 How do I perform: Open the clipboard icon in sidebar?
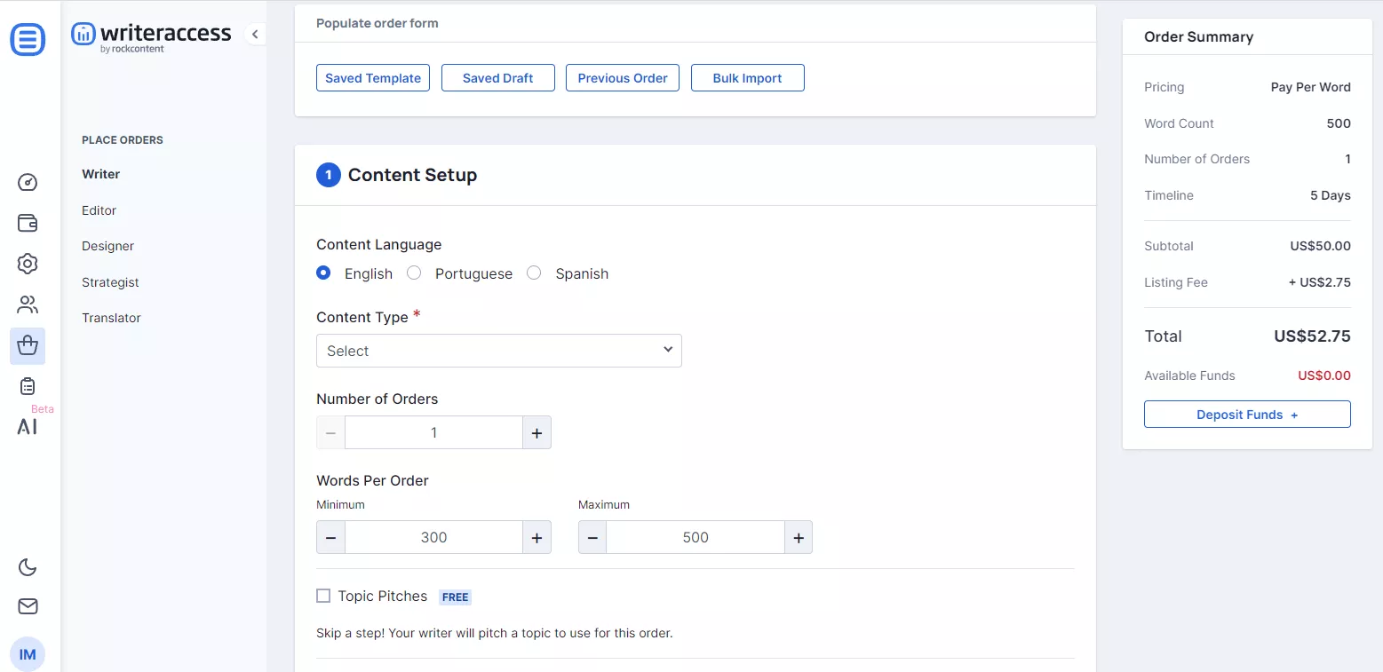tap(28, 386)
